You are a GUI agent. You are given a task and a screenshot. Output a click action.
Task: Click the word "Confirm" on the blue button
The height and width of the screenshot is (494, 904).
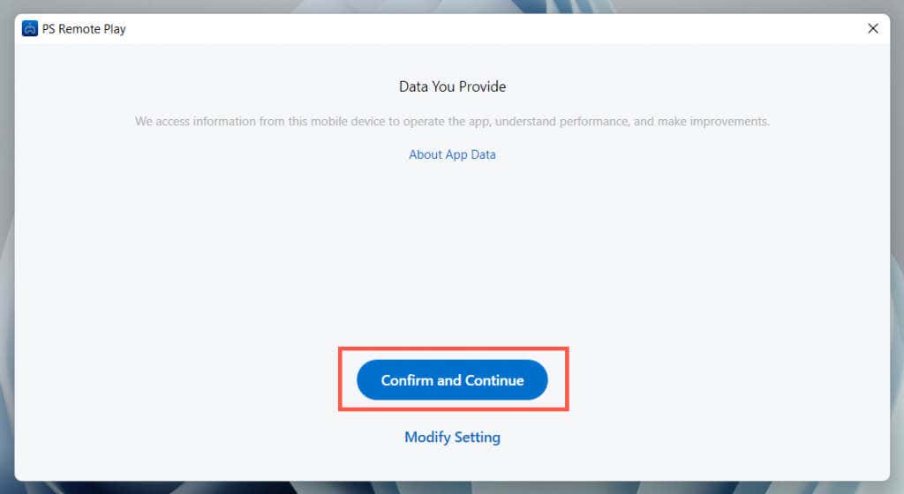click(407, 380)
